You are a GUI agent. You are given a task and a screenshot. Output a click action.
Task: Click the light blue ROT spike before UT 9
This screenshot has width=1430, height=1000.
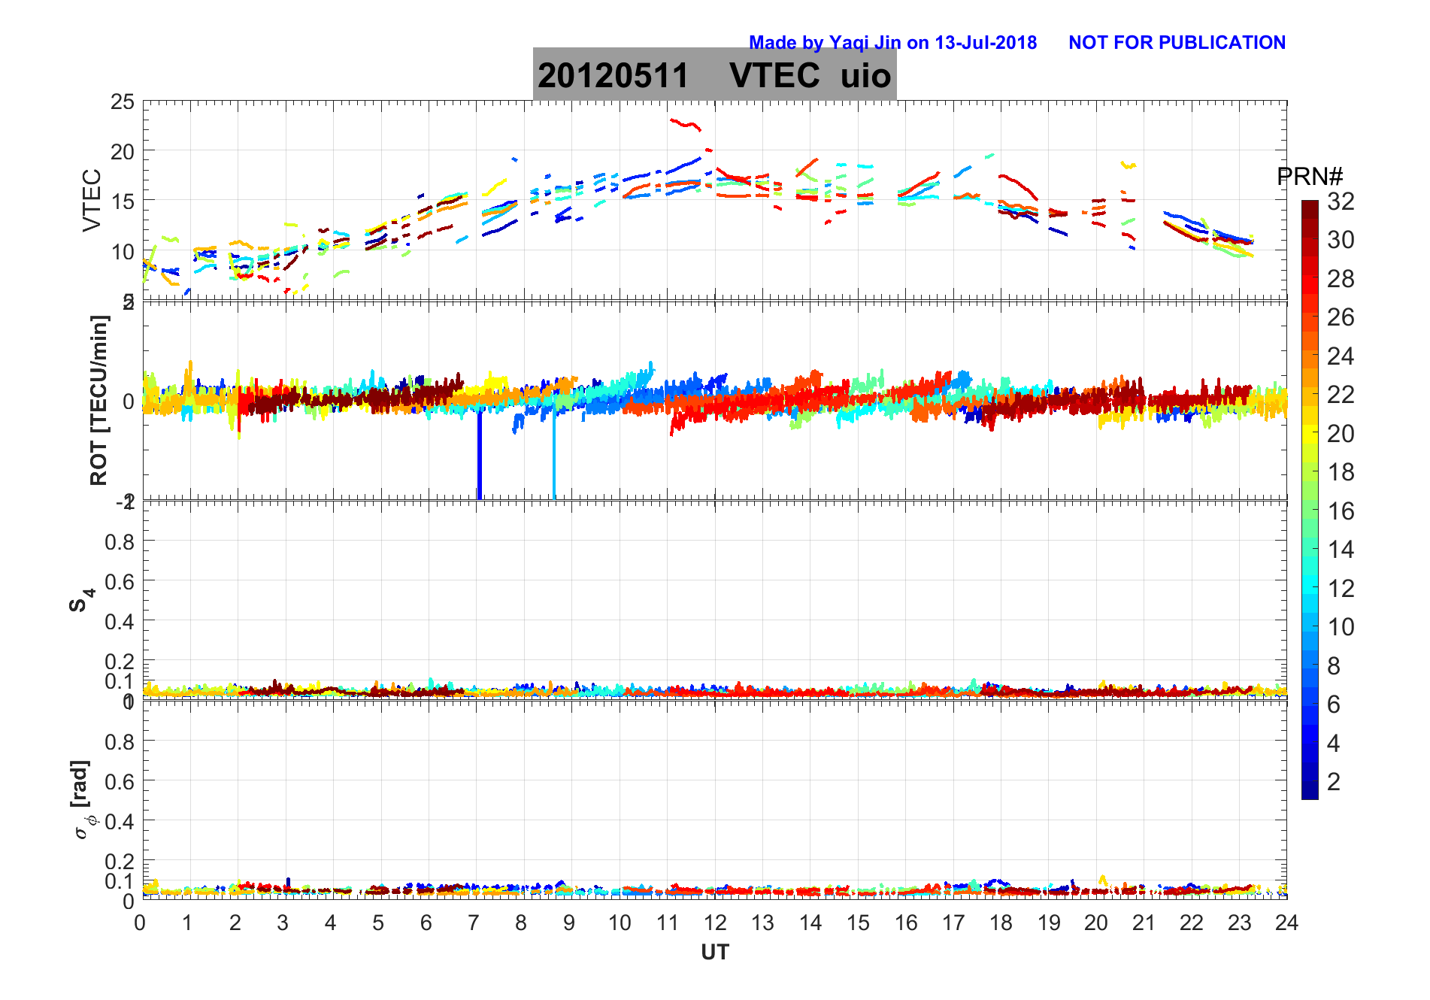coord(554,455)
